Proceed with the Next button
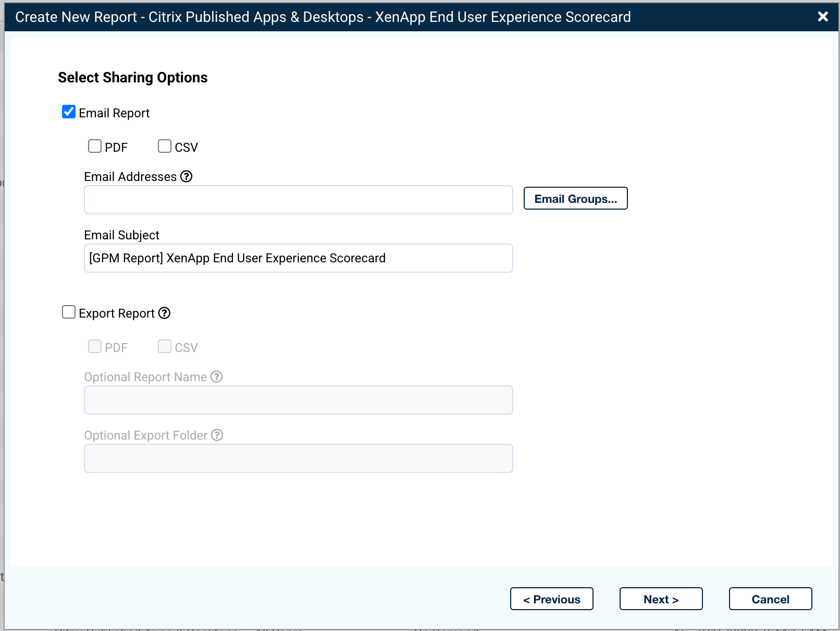 tap(661, 599)
